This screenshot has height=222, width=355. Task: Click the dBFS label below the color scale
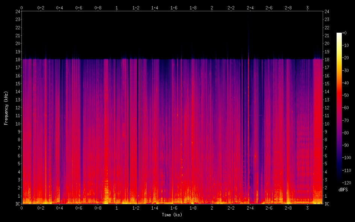[343, 190]
